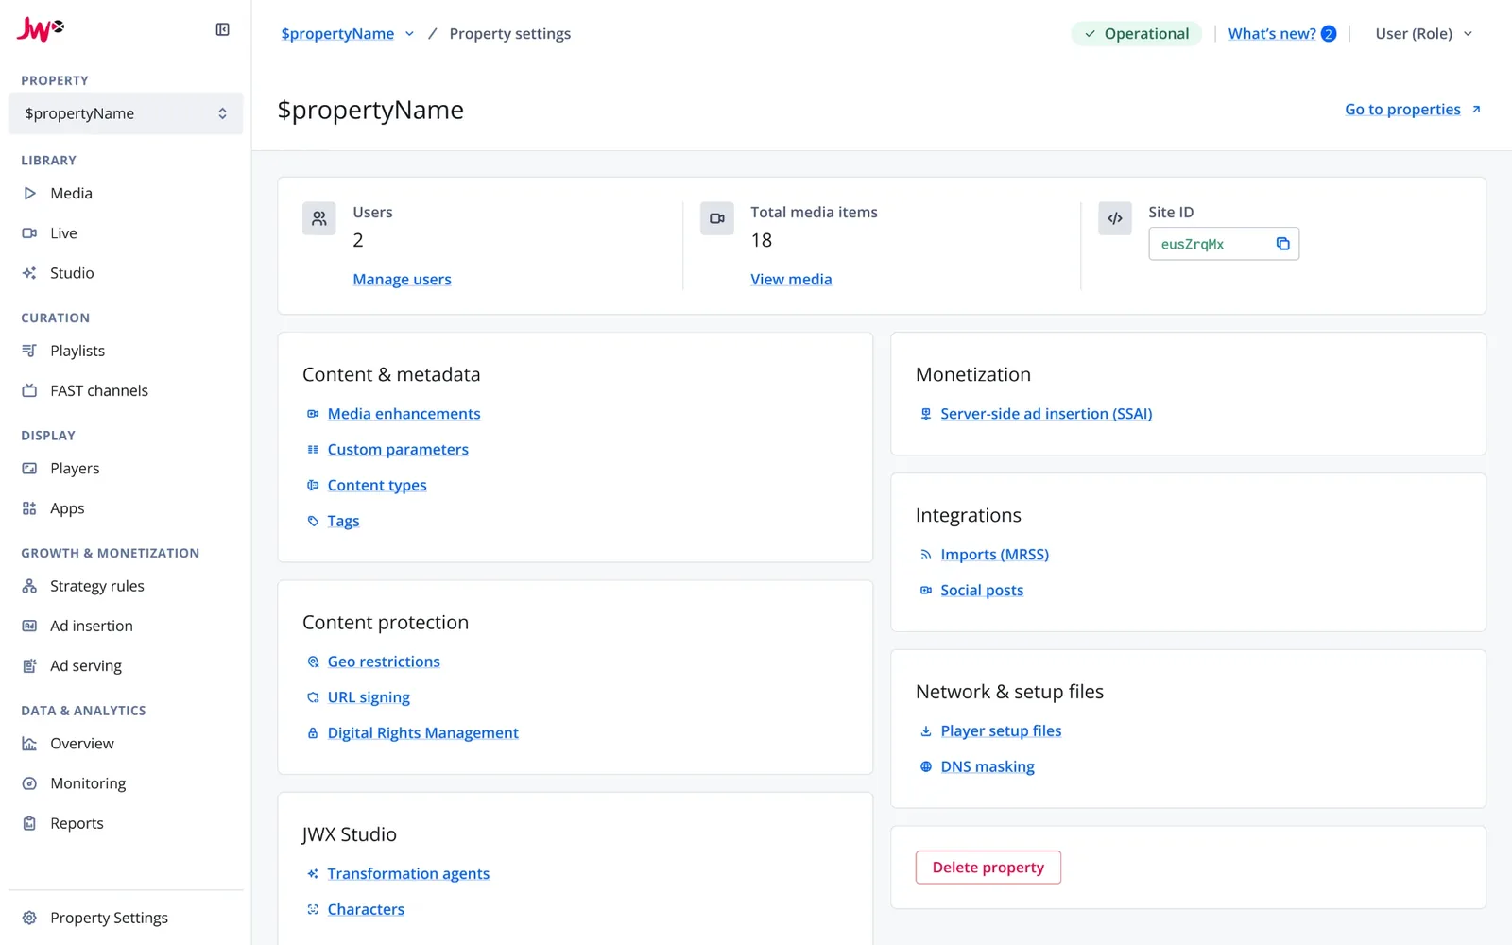The height and width of the screenshot is (945, 1512).
Task: Follow the View media link
Action: pos(791,279)
